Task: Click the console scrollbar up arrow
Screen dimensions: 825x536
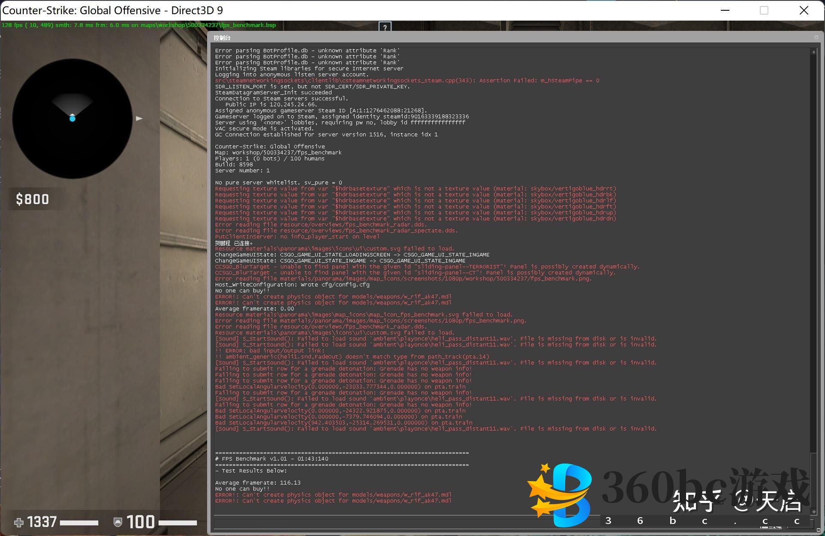Action: [813, 52]
